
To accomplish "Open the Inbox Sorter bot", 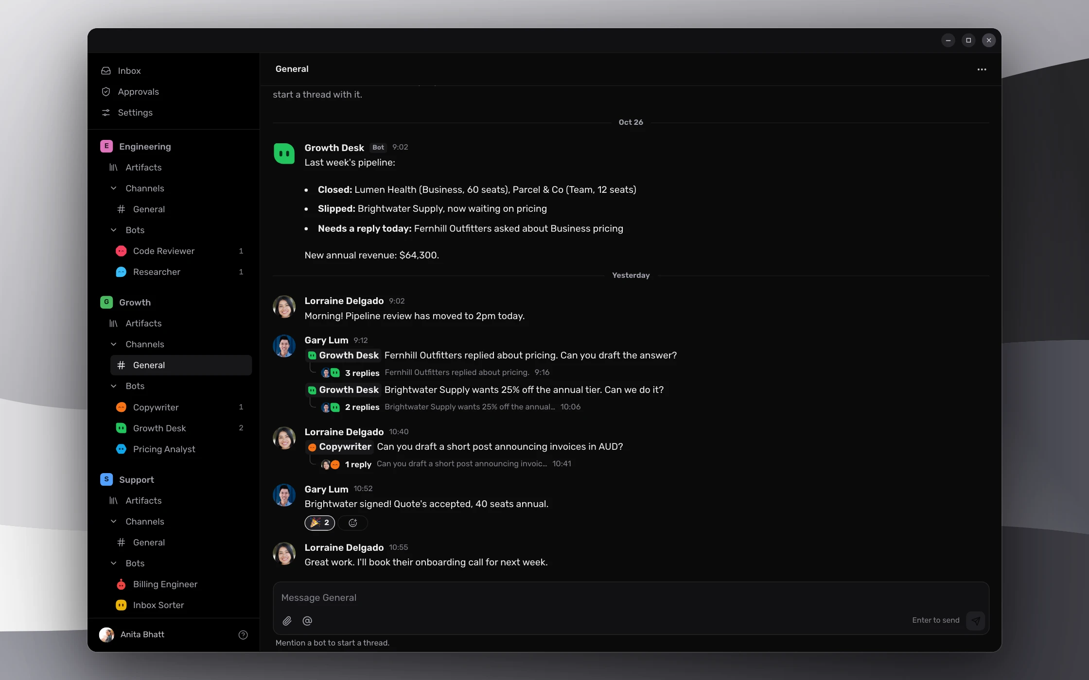I will click(x=181, y=605).
